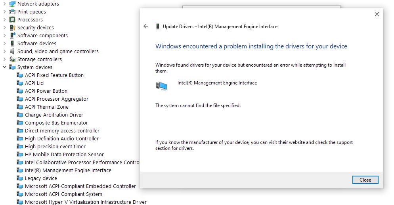
Task: Click the HP Mobile Data Protection Sensor icon
Action: click(x=20, y=155)
